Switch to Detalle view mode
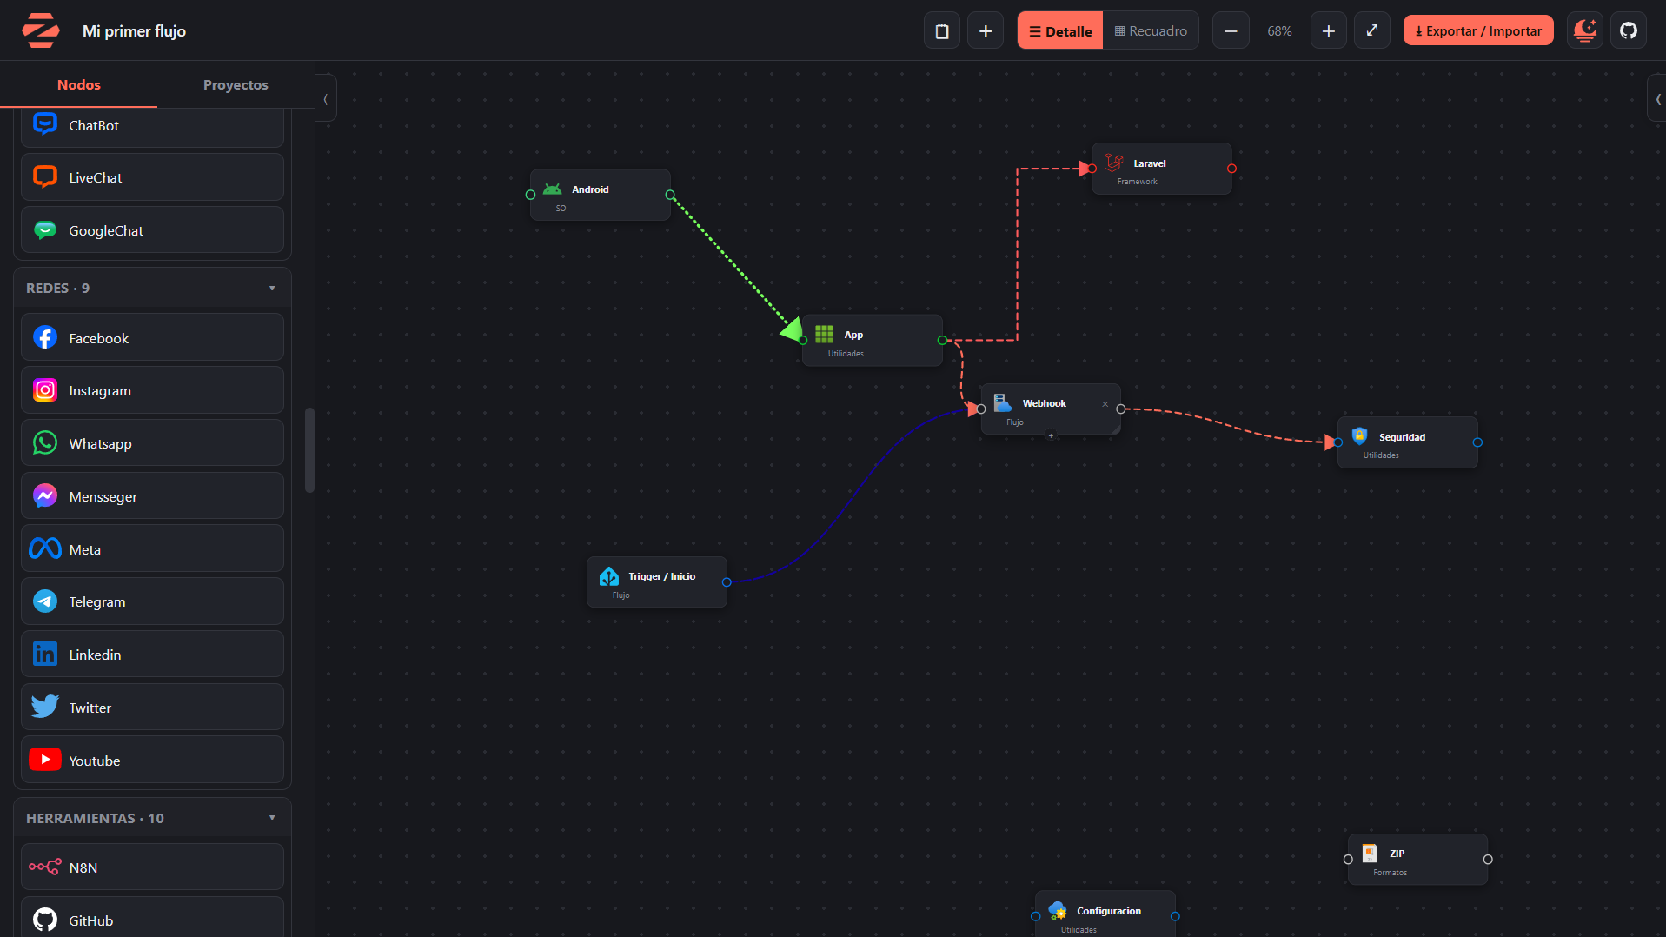The width and height of the screenshot is (1666, 937). click(x=1060, y=30)
